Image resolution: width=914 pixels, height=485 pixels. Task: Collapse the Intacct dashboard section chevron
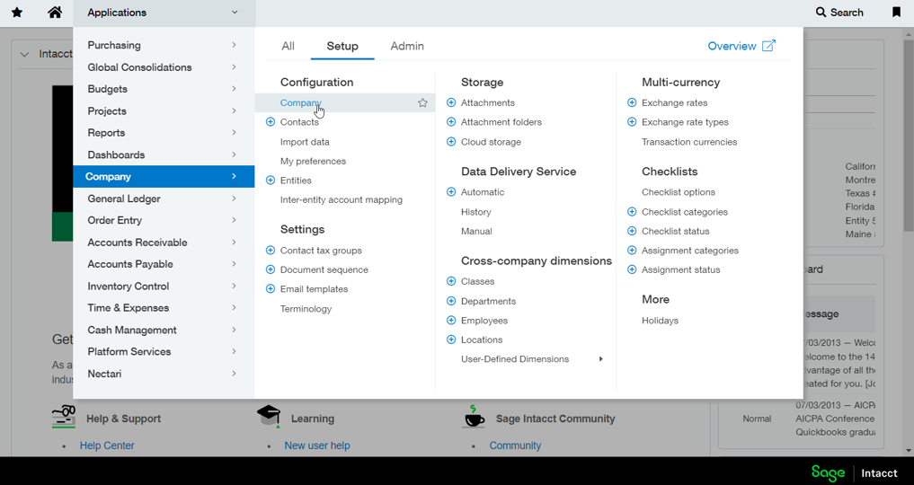tap(24, 54)
